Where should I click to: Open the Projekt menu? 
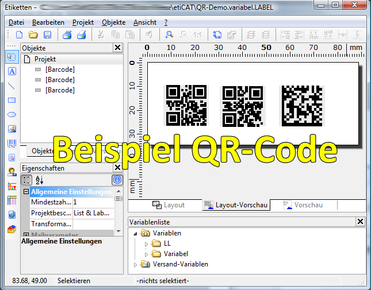click(83, 22)
